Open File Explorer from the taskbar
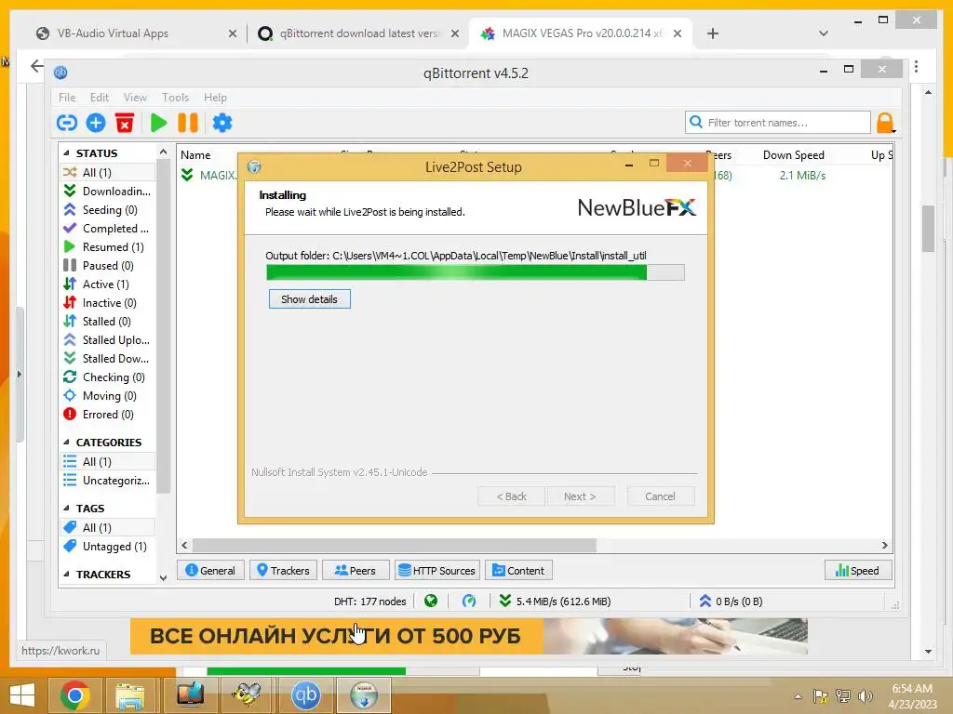The image size is (953, 714). pos(130,695)
